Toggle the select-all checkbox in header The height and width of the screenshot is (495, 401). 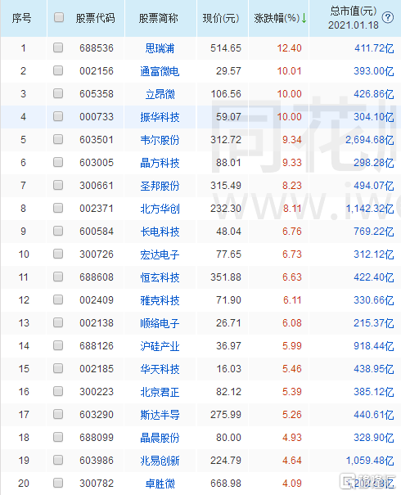pyautogui.click(x=59, y=17)
